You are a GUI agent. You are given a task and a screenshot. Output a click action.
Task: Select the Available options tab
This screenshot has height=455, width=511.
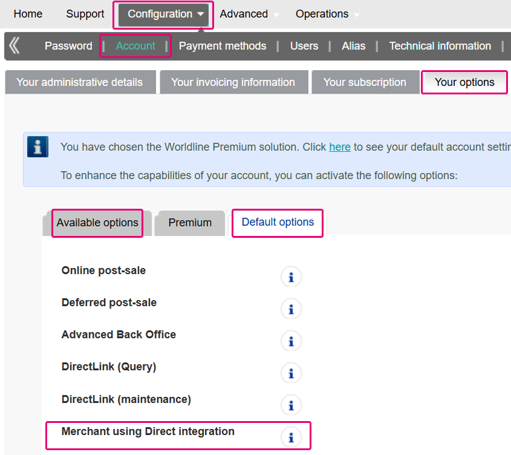(x=97, y=223)
